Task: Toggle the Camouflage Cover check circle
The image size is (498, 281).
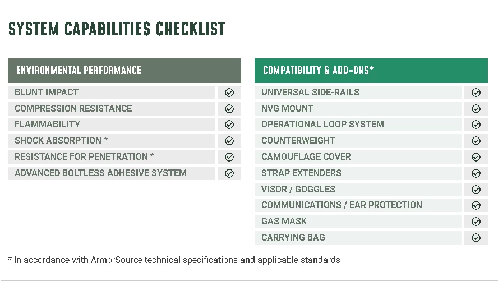Action: [x=476, y=157]
